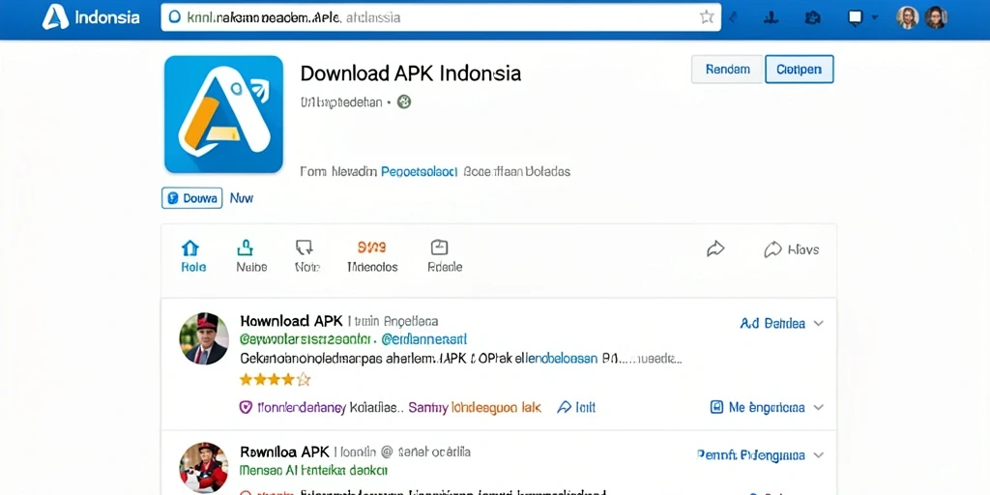Open the first profile avatar in header
The height and width of the screenshot is (495, 990).
tap(907, 17)
